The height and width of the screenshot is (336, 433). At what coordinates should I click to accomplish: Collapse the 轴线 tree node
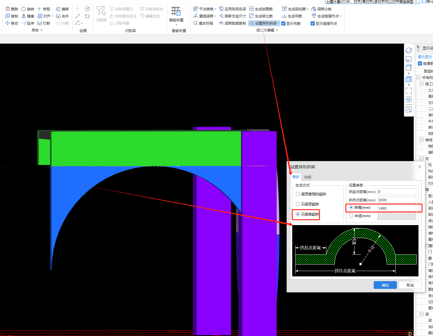click(x=421, y=139)
